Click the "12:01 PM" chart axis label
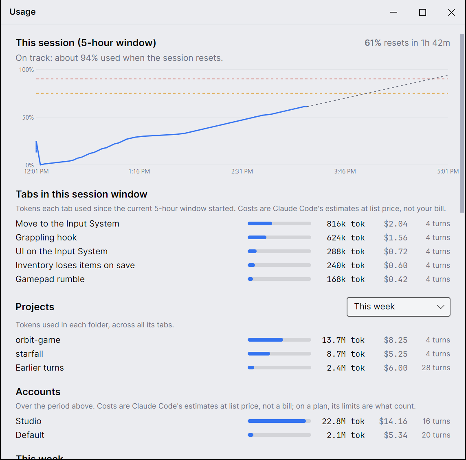 click(x=36, y=171)
